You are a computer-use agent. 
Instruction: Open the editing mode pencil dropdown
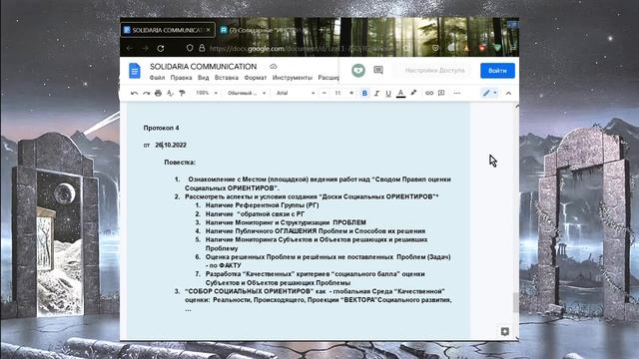click(489, 93)
